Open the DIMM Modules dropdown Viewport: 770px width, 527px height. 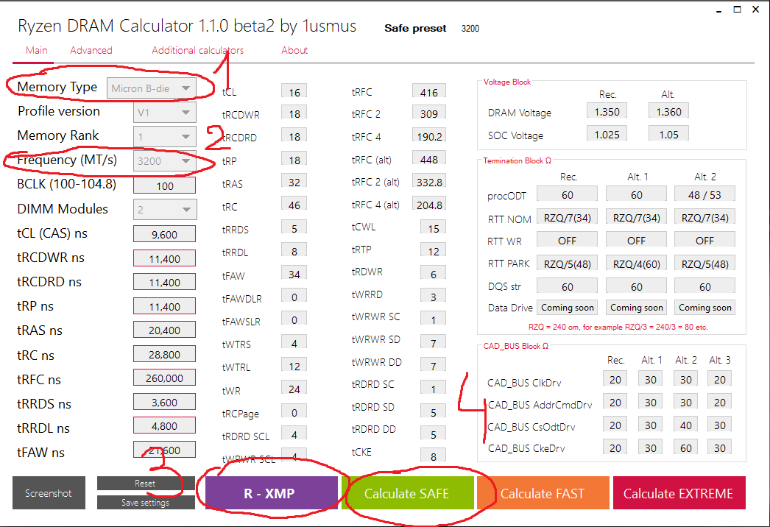[164, 209]
